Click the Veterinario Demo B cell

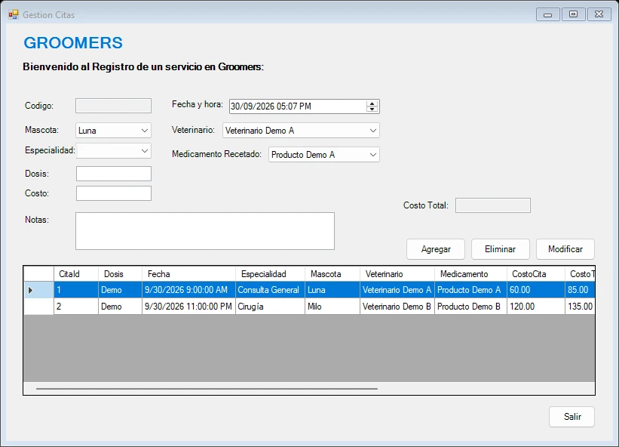tap(397, 307)
